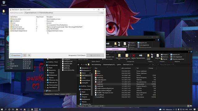
Task: Open recent locations dropdown next to Forward arrow
Action: pos(84,64)
